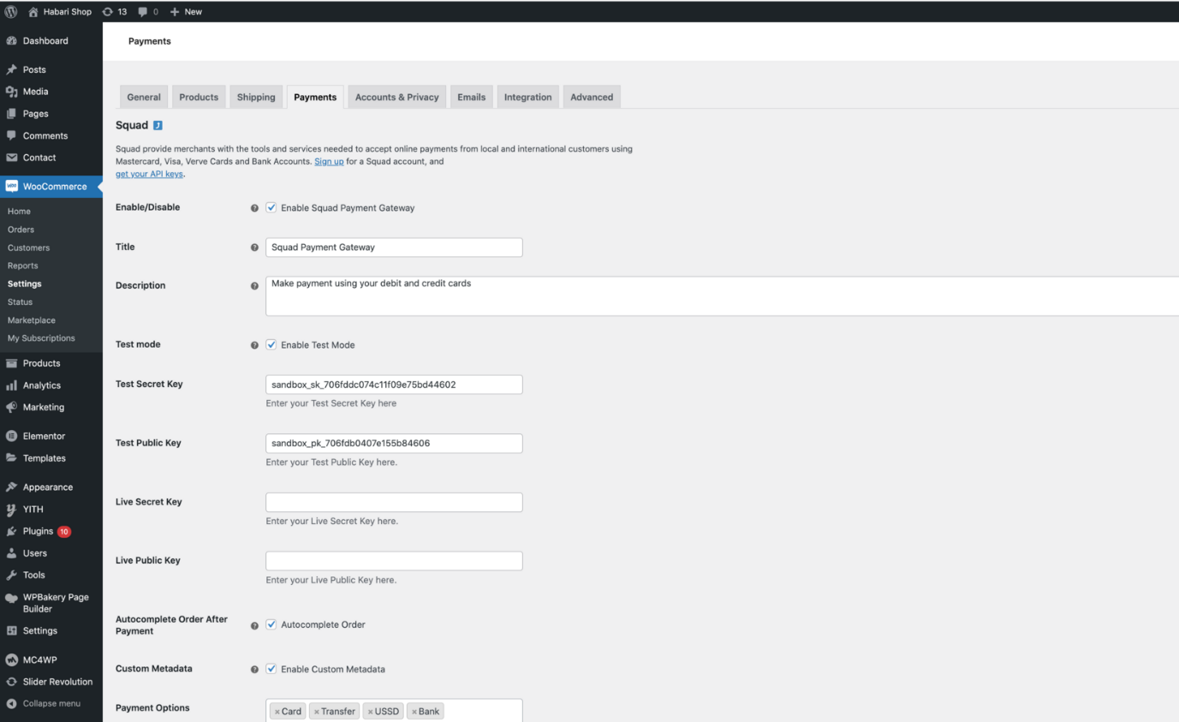
Task: Open WooCommerce Home submenu item
Action: 19,211
